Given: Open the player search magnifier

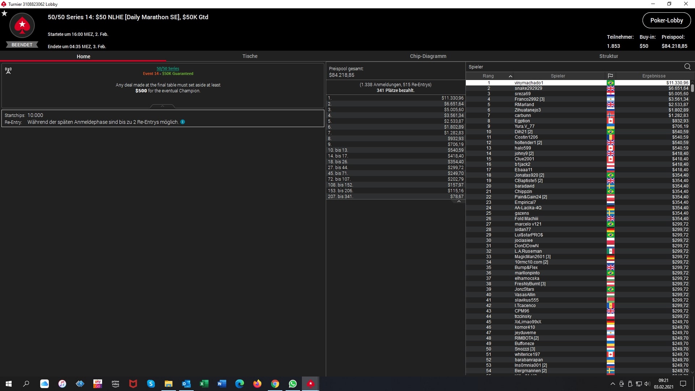Looking at the screenshot, I should [687, 67].
